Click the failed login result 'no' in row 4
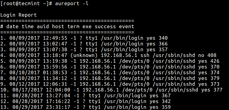The image size is (229, 110). 201,55
